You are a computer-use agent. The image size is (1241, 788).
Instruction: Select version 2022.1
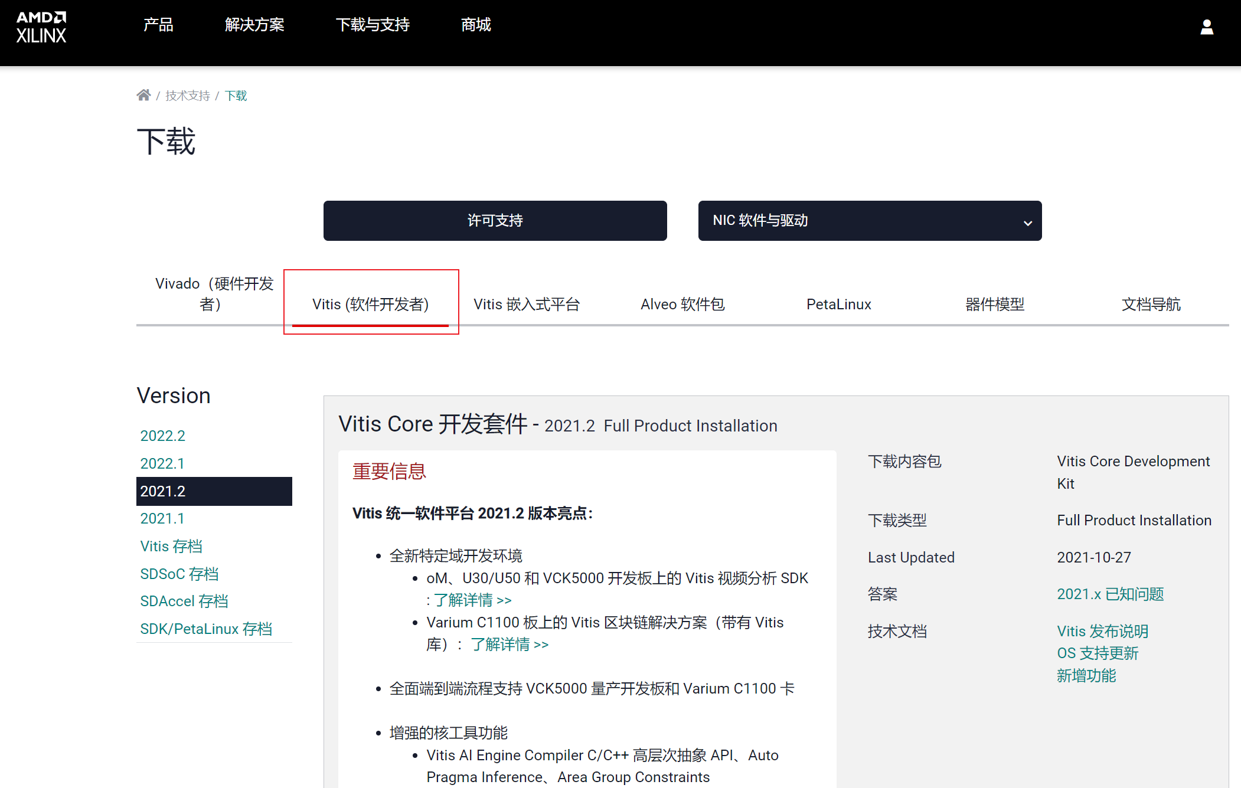162,463
